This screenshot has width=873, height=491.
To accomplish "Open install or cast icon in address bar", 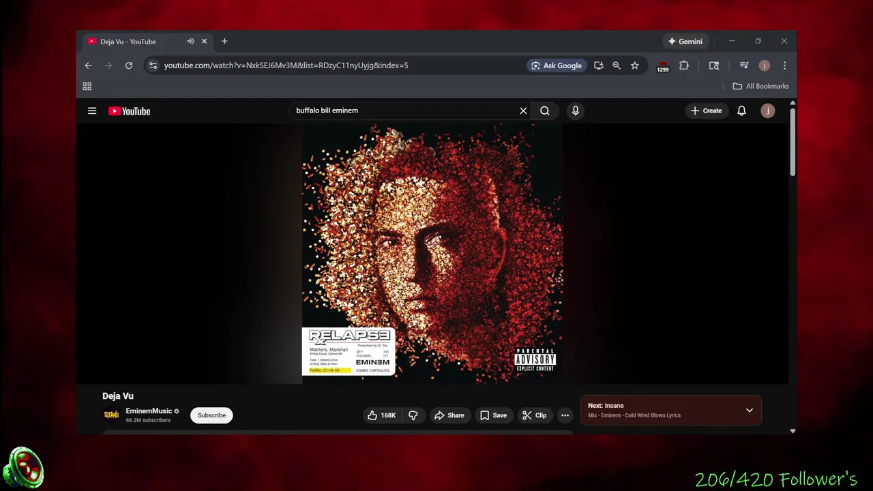I will coord(598,65).
